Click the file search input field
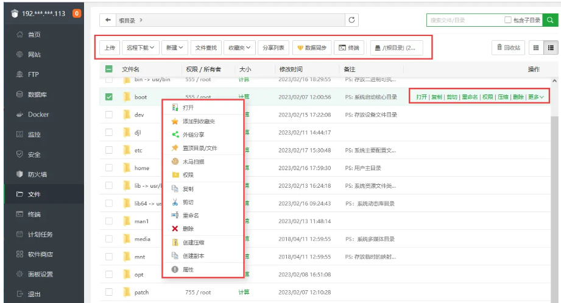Viewport: 561px width, 303px height. (463, 20)
